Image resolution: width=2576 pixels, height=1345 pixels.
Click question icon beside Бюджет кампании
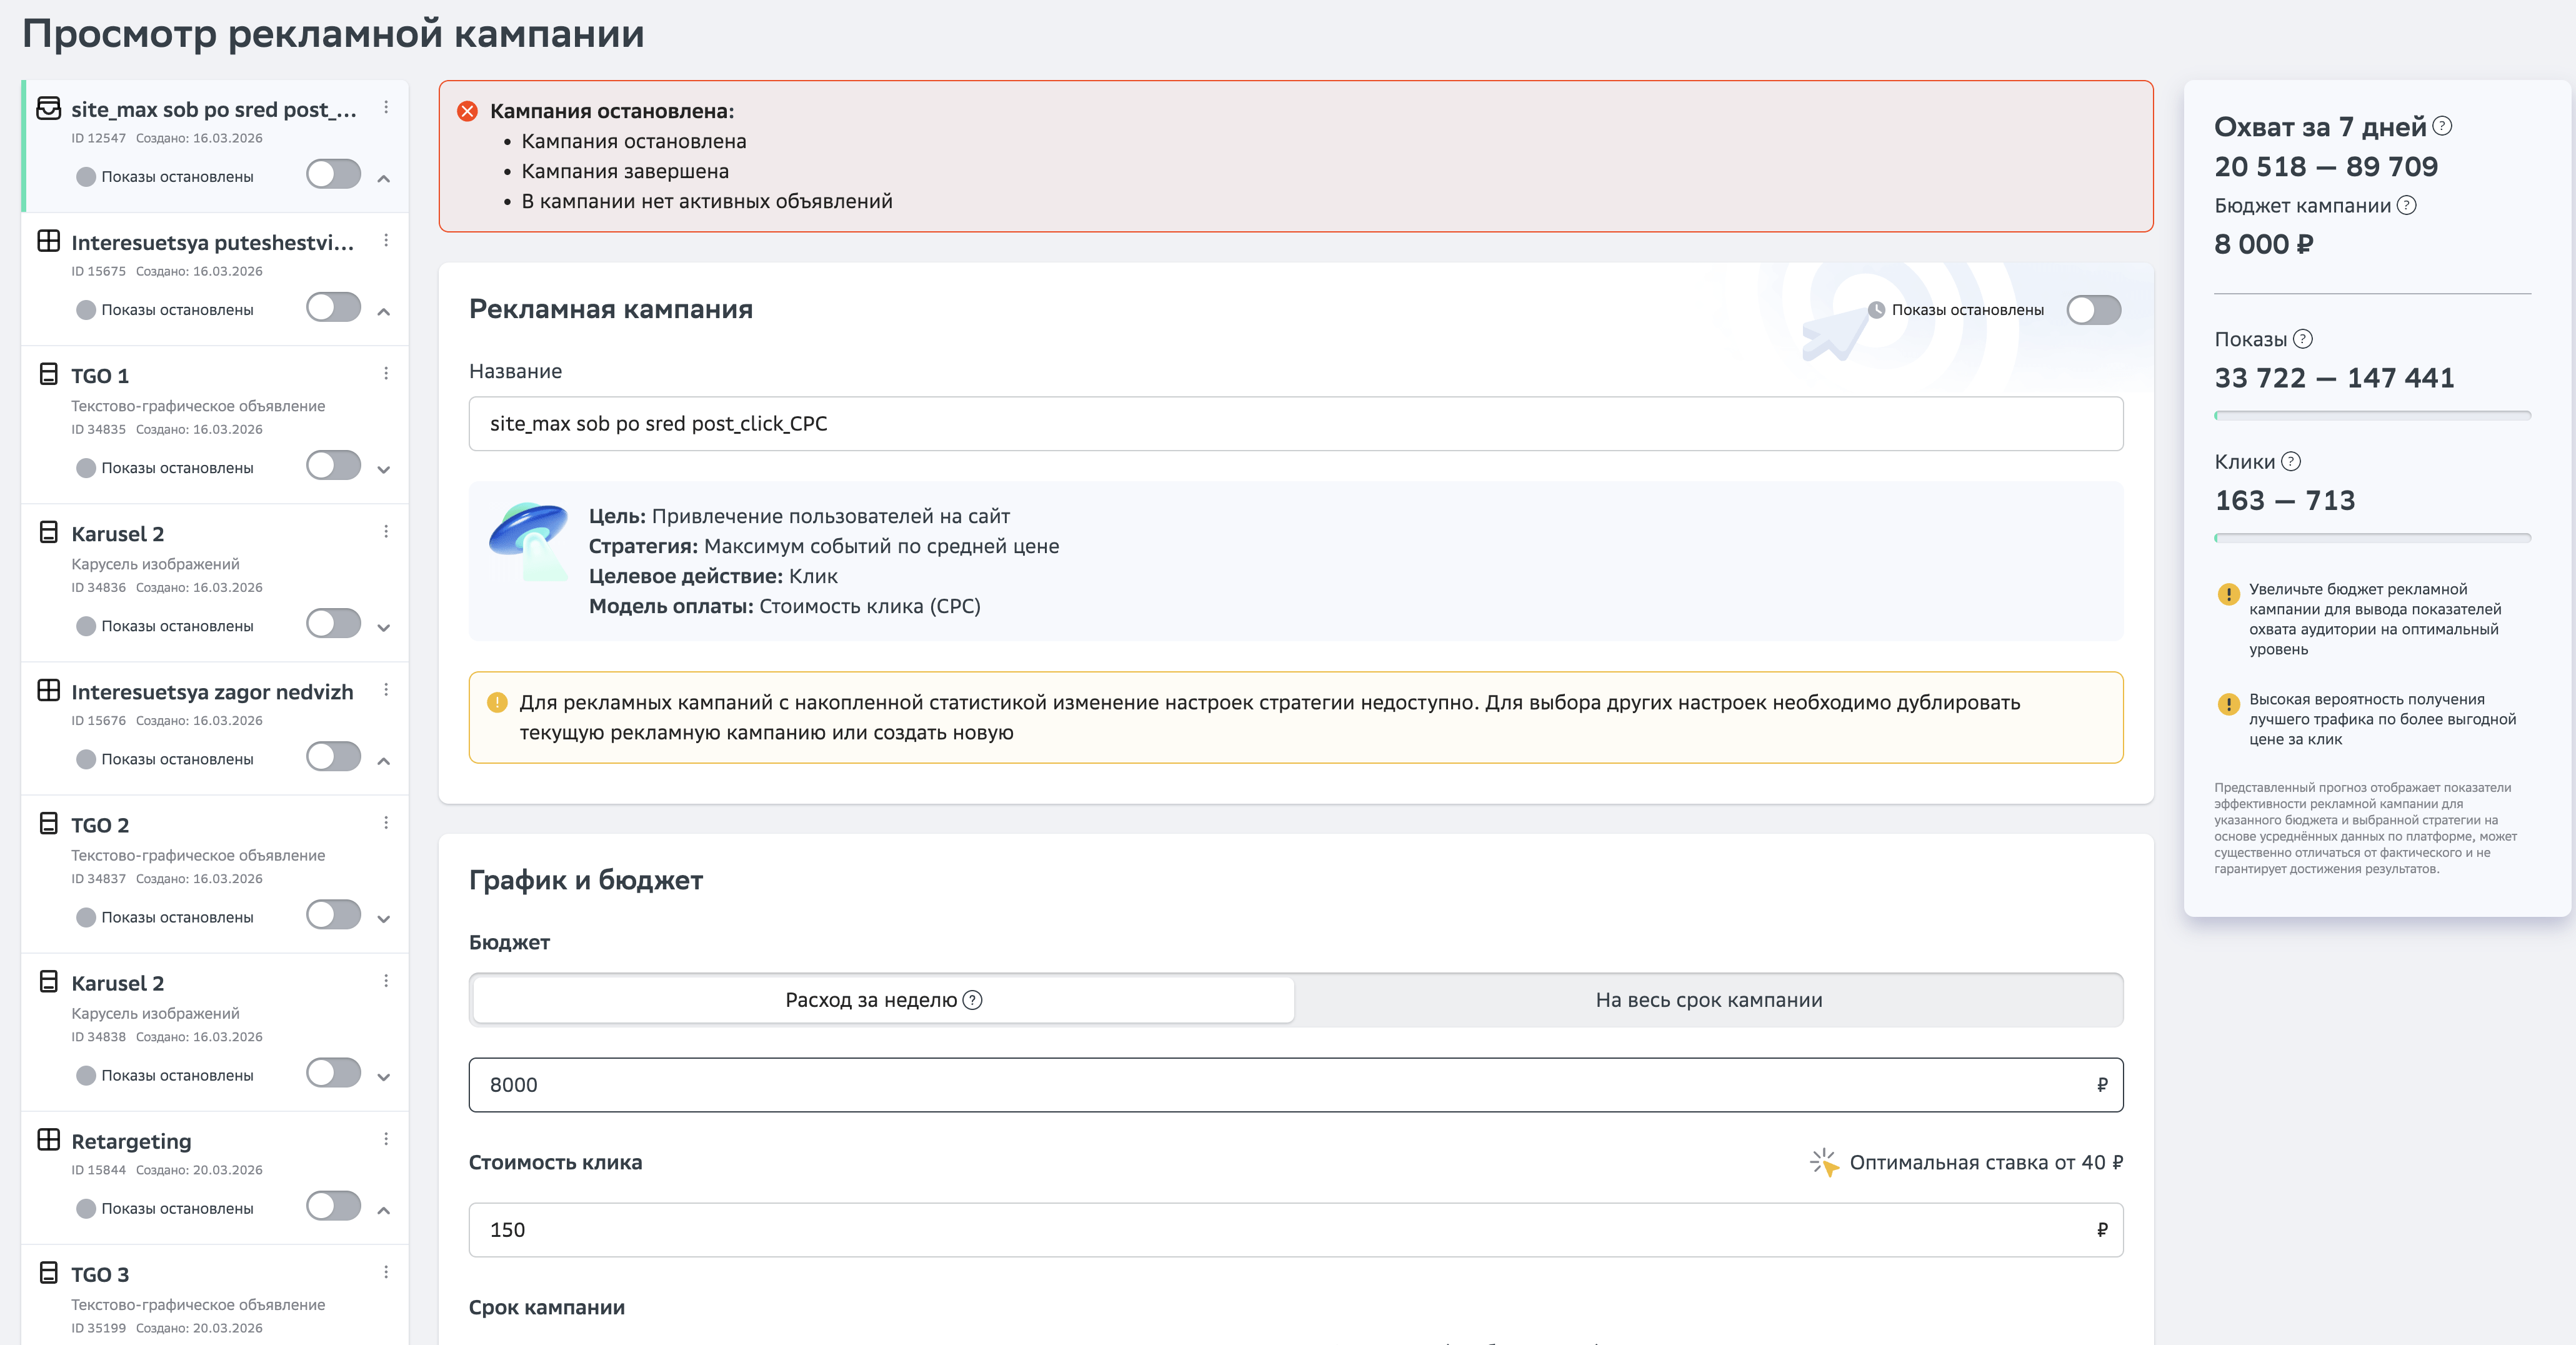pyautogui.click(x=2407, y=205)
